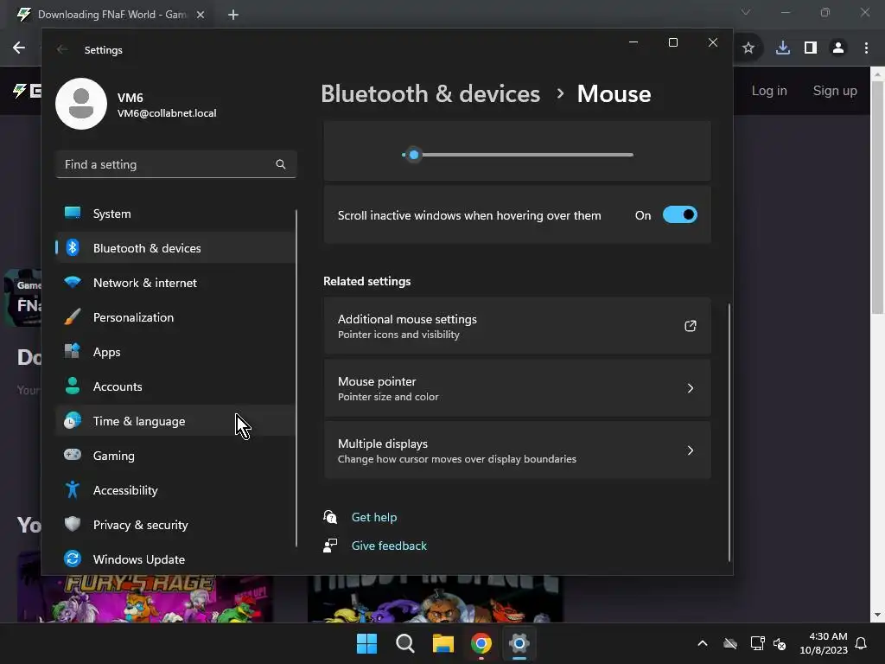Click the VM6 user avatar
Viewport: 885px width, 664px height.
pos(81,104)
